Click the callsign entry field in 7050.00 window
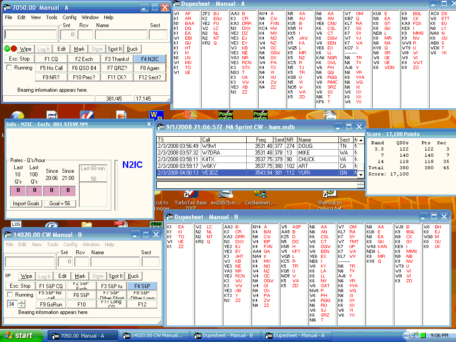Viewport: 456px width, 342px height. [31, 34]
